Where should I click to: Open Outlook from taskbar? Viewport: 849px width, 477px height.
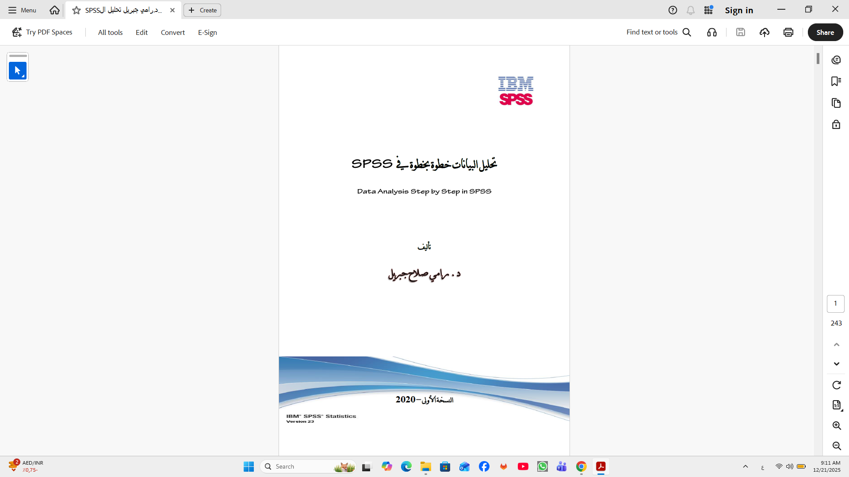point(464,466)
